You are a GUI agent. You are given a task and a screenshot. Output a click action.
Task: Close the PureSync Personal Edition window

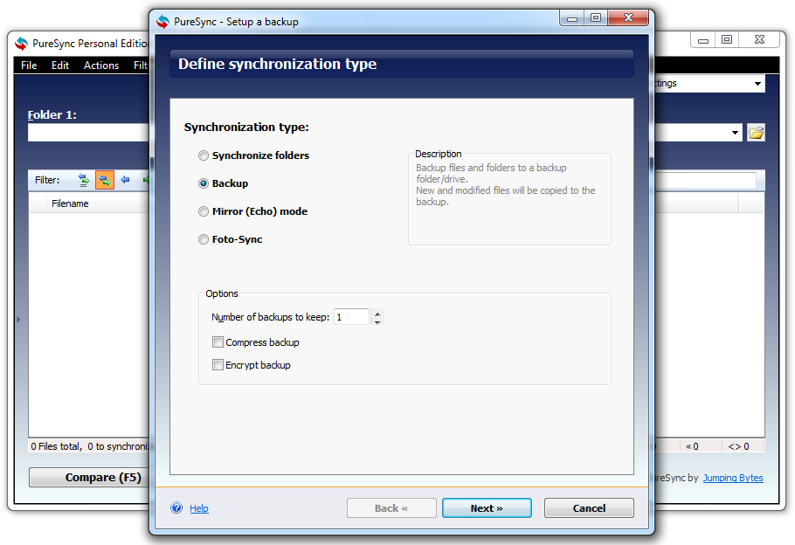tap(759, 39)
